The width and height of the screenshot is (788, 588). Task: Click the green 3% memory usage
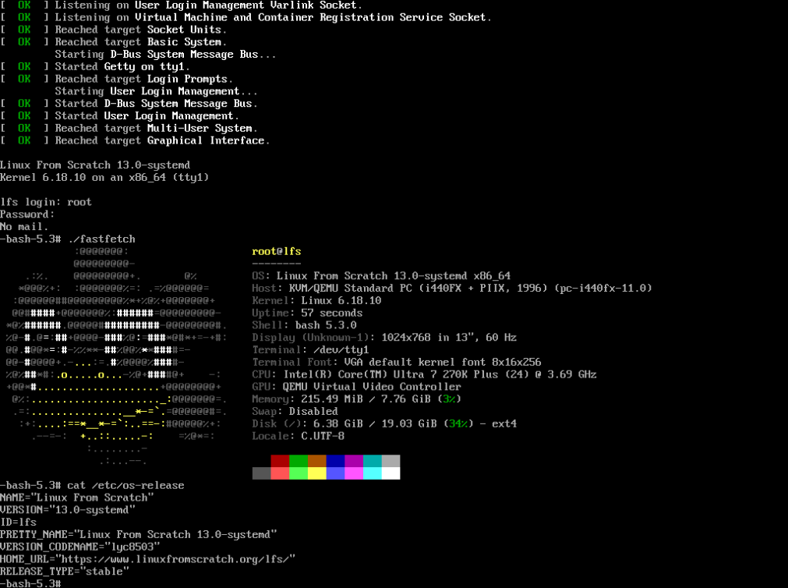pyautogui.click(x=449, y=398)
